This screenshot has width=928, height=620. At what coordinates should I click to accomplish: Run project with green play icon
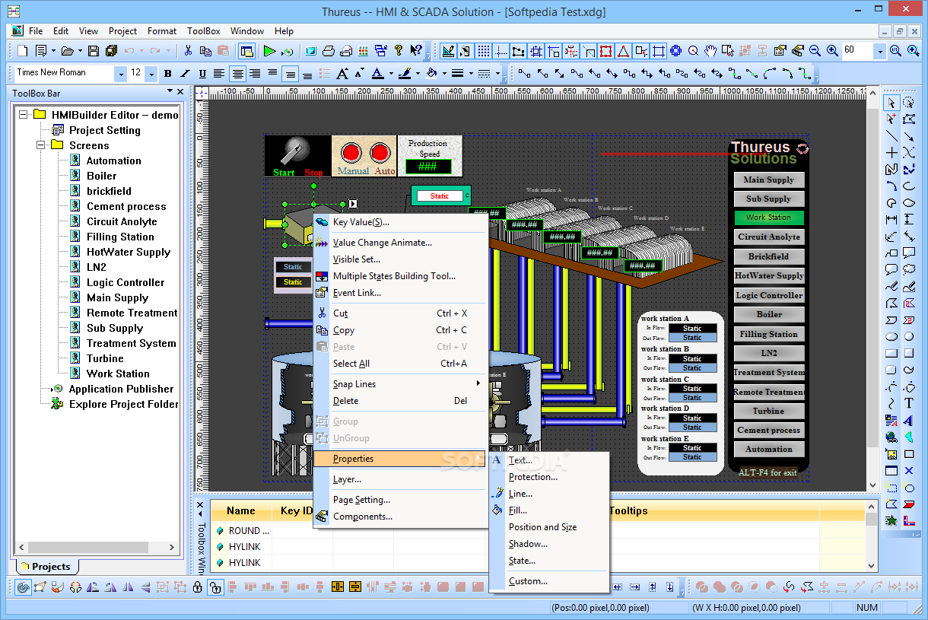pyautogui.click(x=269, y=51)
